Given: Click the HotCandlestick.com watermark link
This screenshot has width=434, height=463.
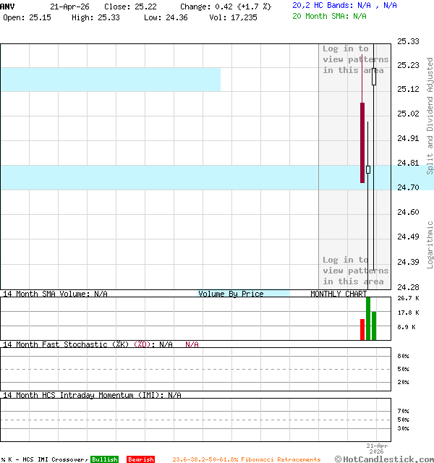Looking at the screenshot, I should pos(384,459).
